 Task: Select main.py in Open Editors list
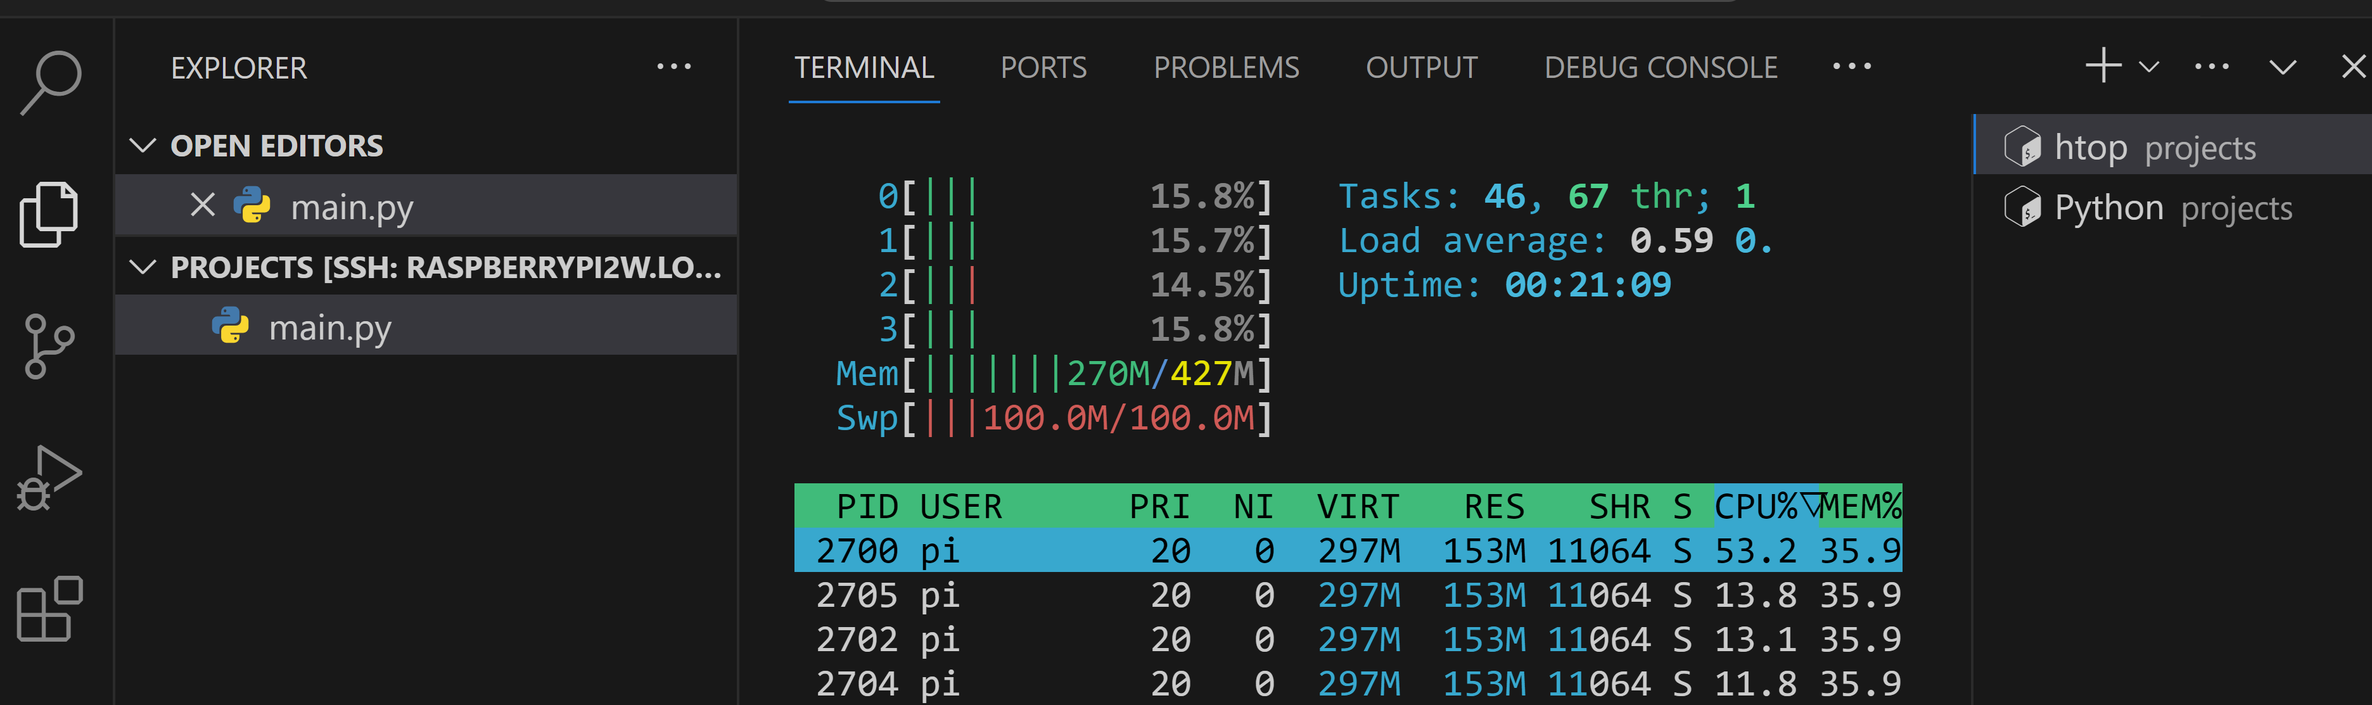coord(426,205)
